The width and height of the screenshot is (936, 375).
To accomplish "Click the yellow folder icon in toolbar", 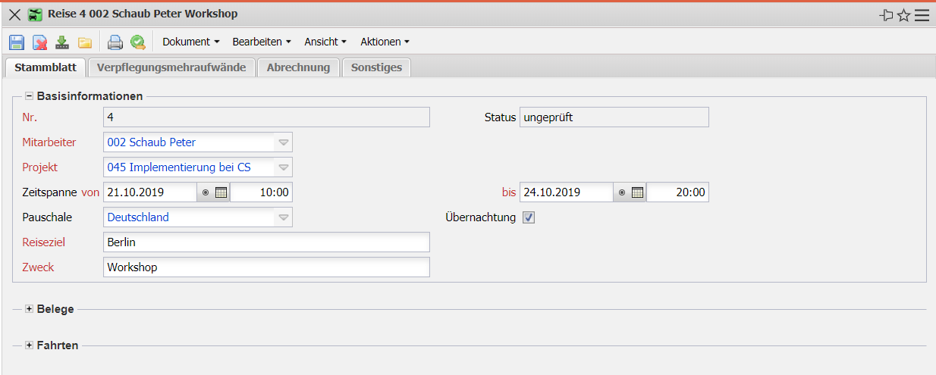I will (85, 42).
